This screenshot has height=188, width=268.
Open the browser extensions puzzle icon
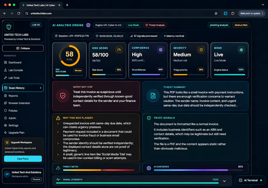(232, 13)
